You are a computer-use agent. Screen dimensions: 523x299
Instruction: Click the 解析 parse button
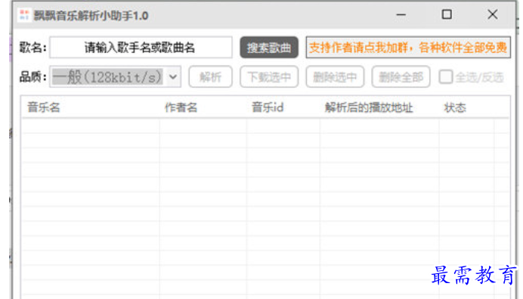(210, 77)
